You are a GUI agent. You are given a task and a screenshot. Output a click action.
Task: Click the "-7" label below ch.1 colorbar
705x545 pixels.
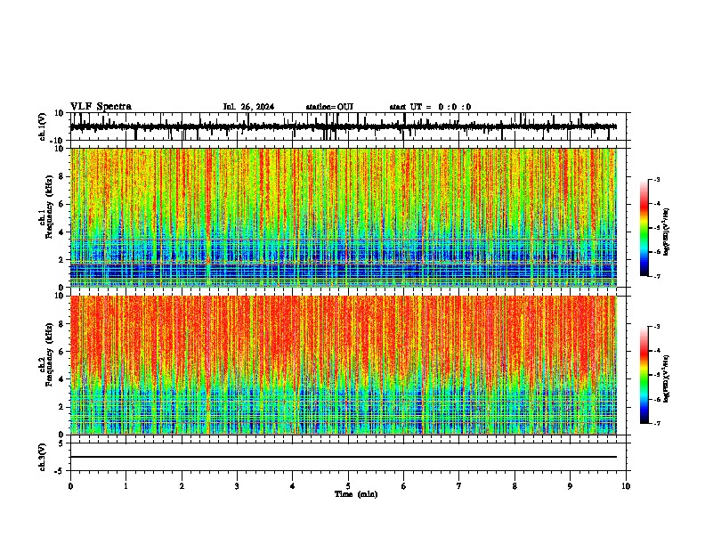[x=656, y=276]
